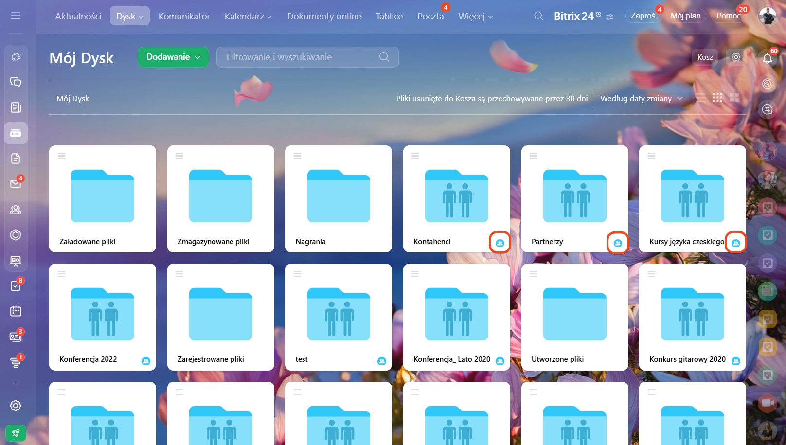Open the Według daty zmiany sort dropdown
This screenshot has height=445, width=786.
tap(642, 98)
